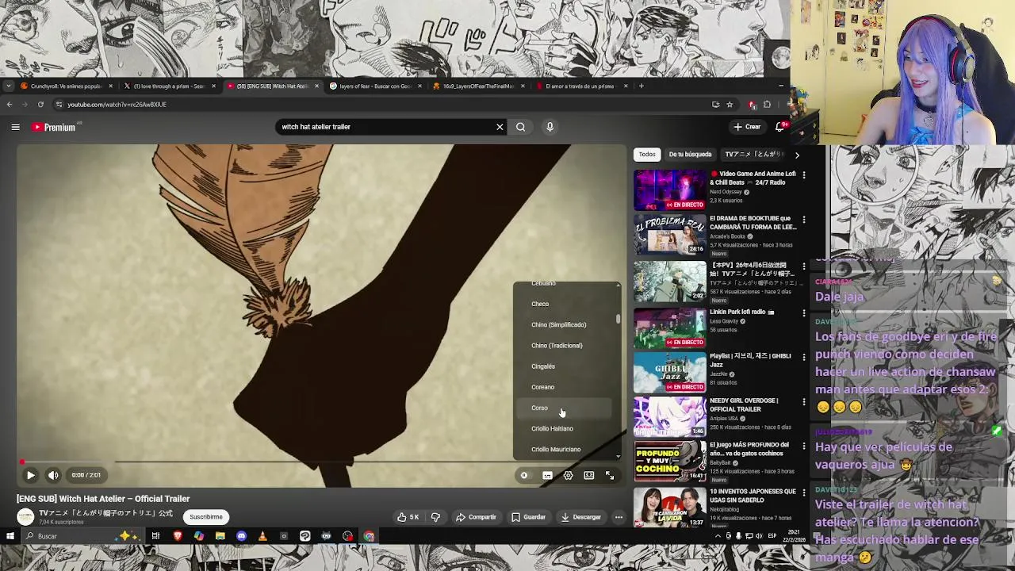Open Windows Start menu
The image size is (1015, 571).
coord(10,536)
